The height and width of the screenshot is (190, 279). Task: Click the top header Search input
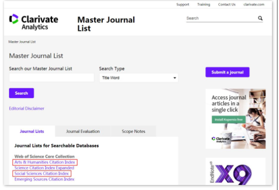point(221,19)
